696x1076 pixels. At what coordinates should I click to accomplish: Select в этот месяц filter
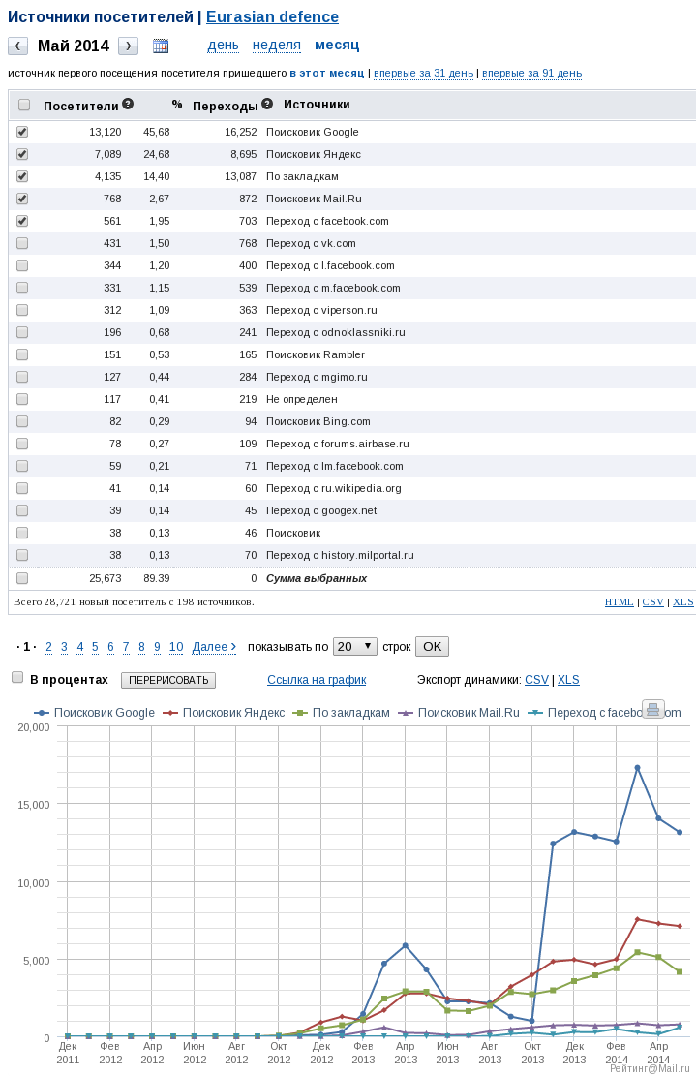[x=327, y=74]
